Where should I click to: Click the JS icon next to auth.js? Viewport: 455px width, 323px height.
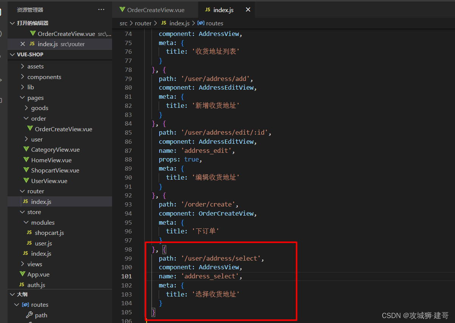[22, 285]
